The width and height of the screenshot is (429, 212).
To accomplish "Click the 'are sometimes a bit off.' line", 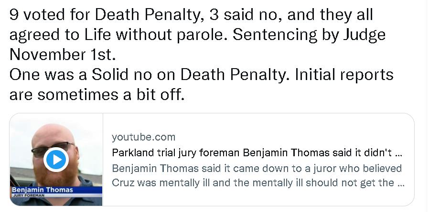I will point(97,94).
